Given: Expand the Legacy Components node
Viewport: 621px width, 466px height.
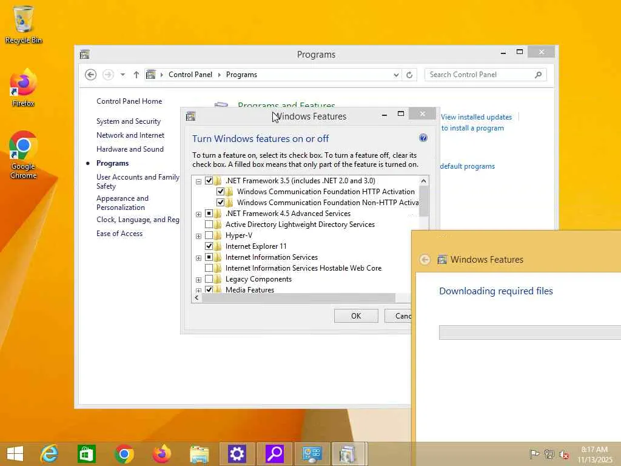Looking at the screenshot, I should tap(198, 280).
